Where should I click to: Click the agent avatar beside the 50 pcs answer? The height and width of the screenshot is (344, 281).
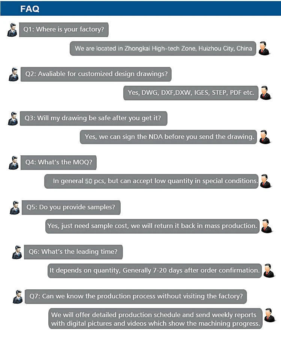pyautogui.click(x=265, y=181)
